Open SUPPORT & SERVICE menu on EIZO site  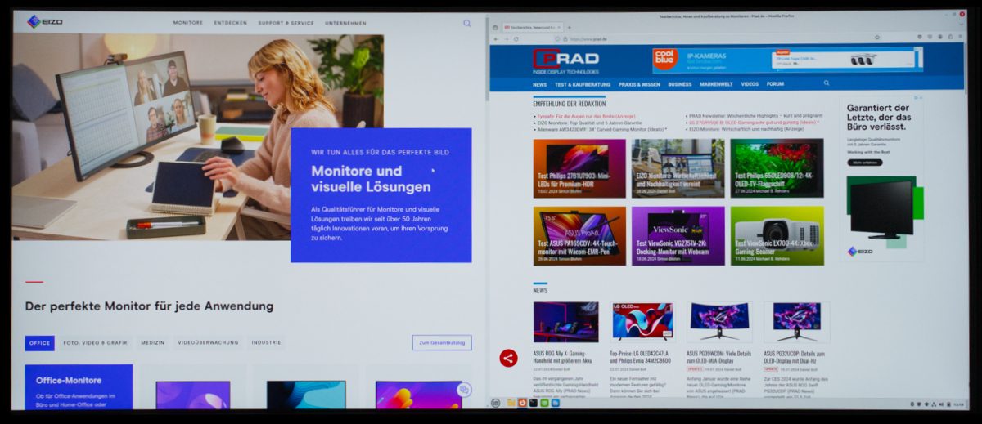(x=286, y=23)
